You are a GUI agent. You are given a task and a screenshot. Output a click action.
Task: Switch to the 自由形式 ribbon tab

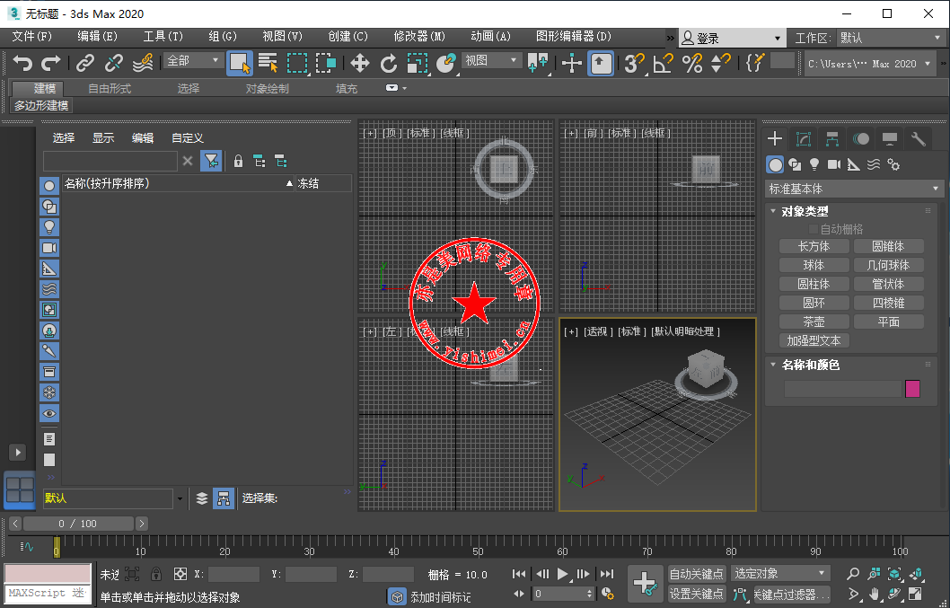110,88
